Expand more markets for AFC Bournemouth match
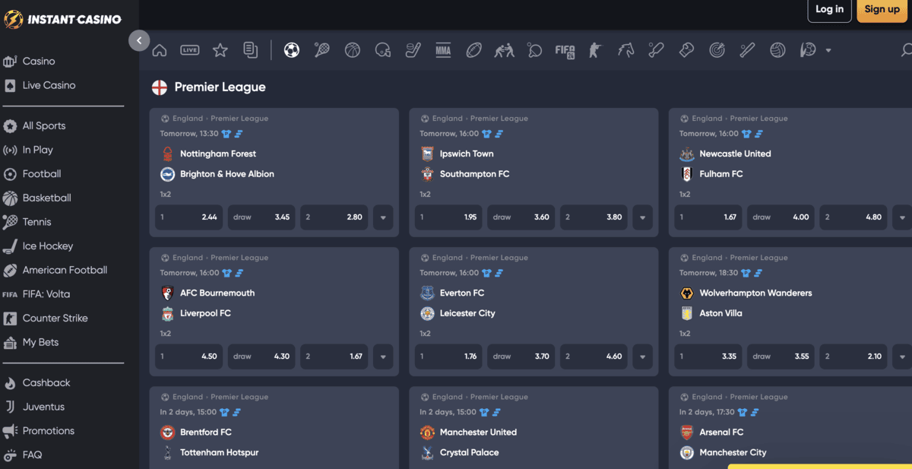 383,357
